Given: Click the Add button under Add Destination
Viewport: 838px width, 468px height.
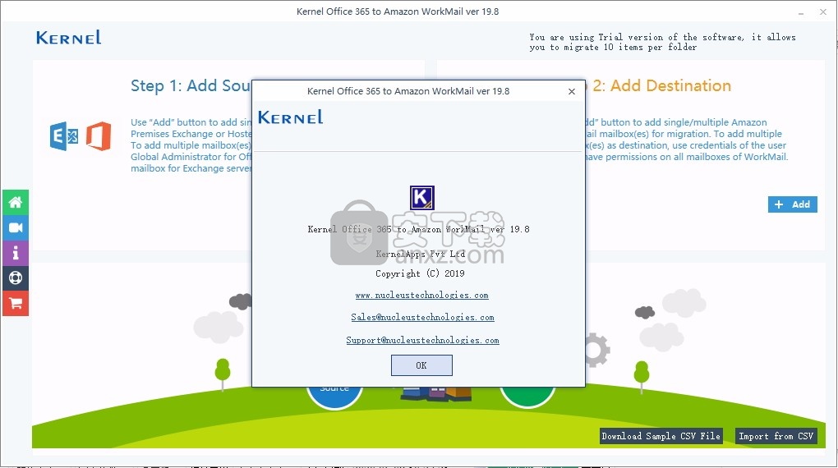Looking at the screenshot, I should tap(793, 204).
